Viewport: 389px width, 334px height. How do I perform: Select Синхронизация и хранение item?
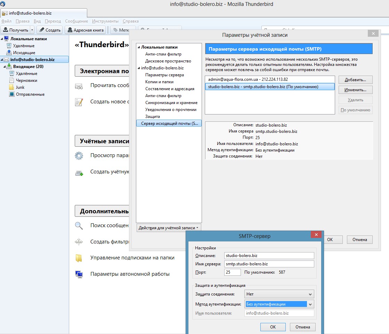tap(171, 103)
